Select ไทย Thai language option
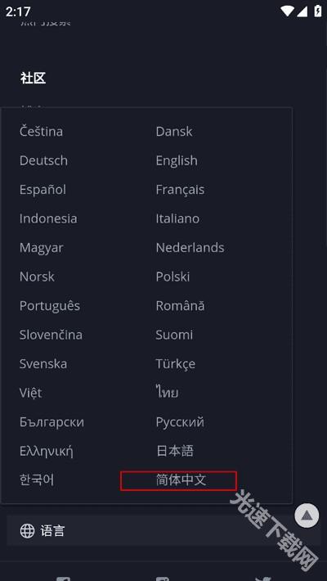This screenshot has height=581, width=327. [x=167, y=393]
